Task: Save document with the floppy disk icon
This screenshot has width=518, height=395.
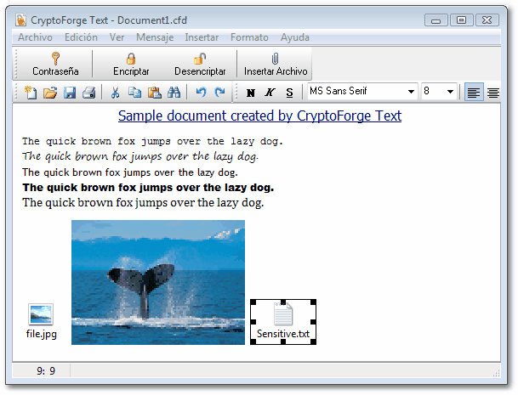Action: coord(70,93)
